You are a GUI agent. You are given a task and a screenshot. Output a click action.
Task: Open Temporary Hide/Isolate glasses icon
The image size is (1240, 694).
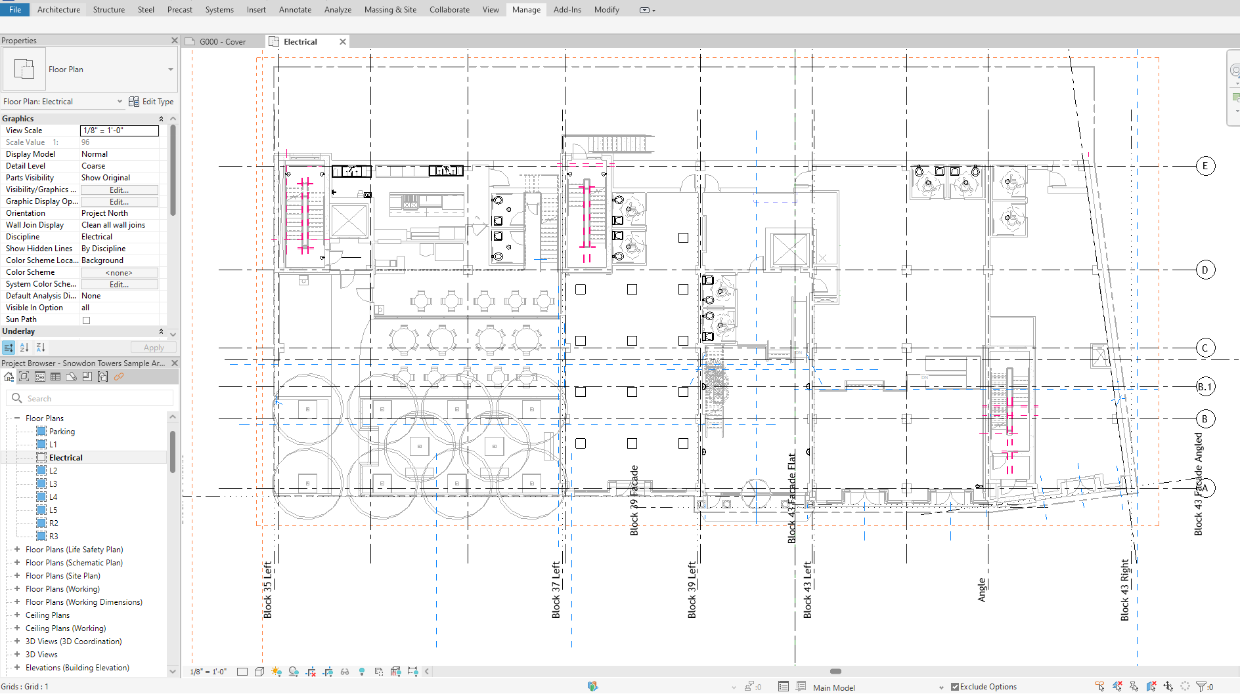click(x=345, y=672)
